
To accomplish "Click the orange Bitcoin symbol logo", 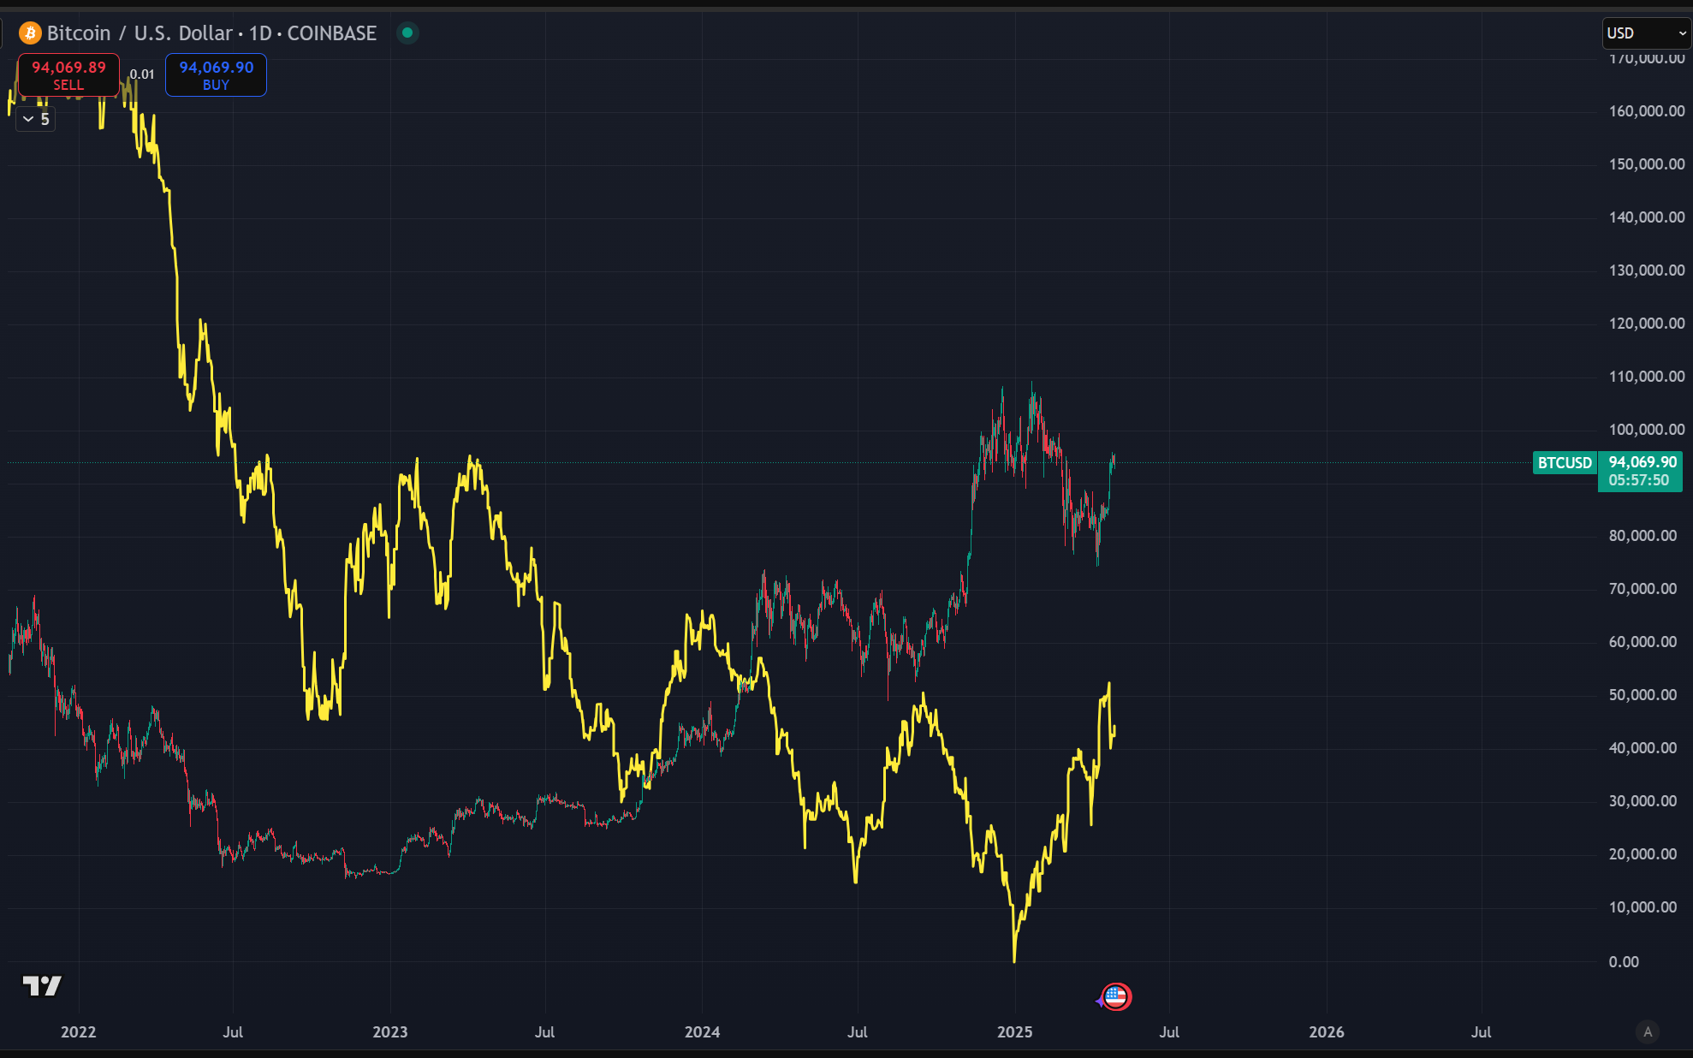I will (x=30, y=33).
